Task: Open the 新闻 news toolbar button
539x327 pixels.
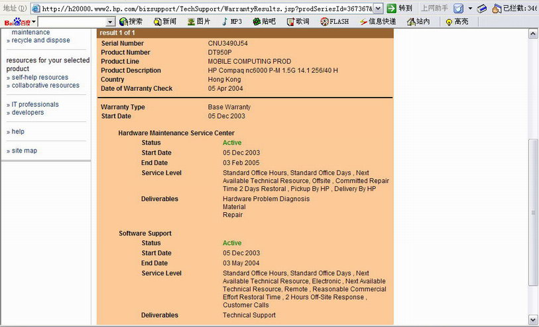Action: pos(164,22)
